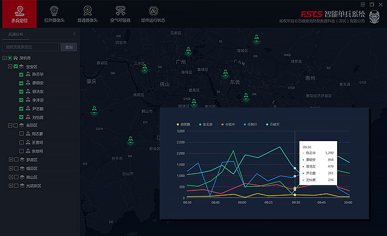The image size is (387, 236).
Task: Check the 盐田区 district checkbox
Action: click(15, 125)
